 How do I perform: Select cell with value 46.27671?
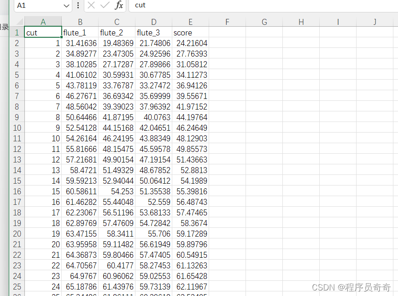point(80,96)
